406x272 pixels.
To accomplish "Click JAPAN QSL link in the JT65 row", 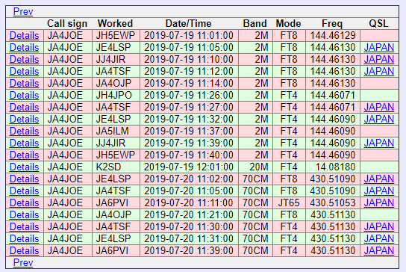I will pos(379,203).
